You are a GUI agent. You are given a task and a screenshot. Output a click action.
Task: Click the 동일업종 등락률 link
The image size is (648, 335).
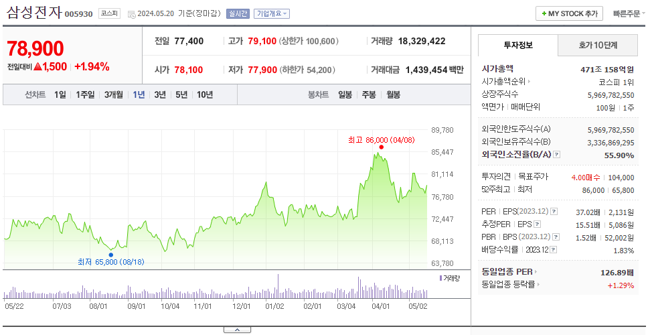(x=508, y=285)
